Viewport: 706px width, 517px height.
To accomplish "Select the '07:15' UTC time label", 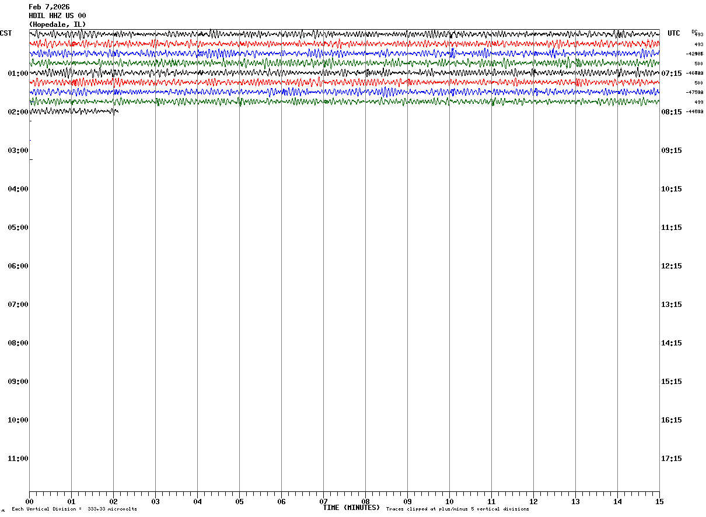I will 672,74.
